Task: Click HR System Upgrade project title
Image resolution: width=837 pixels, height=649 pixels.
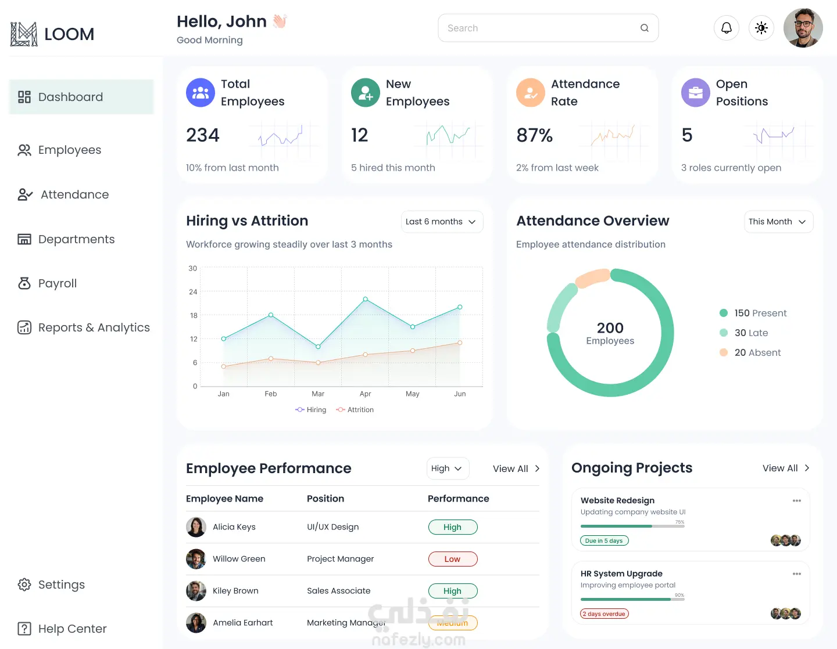Action: tap(621, 574)
